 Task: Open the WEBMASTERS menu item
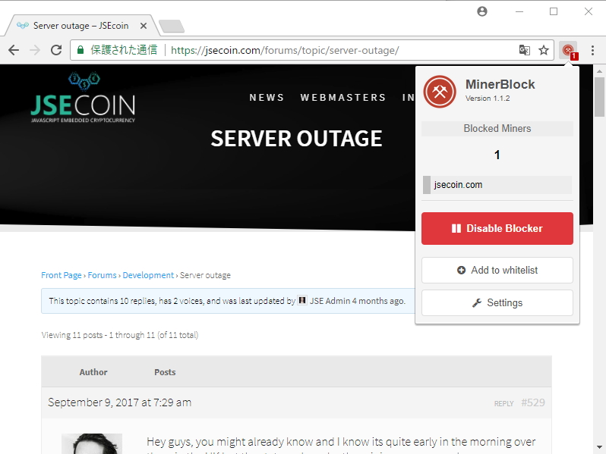point(343,98)
